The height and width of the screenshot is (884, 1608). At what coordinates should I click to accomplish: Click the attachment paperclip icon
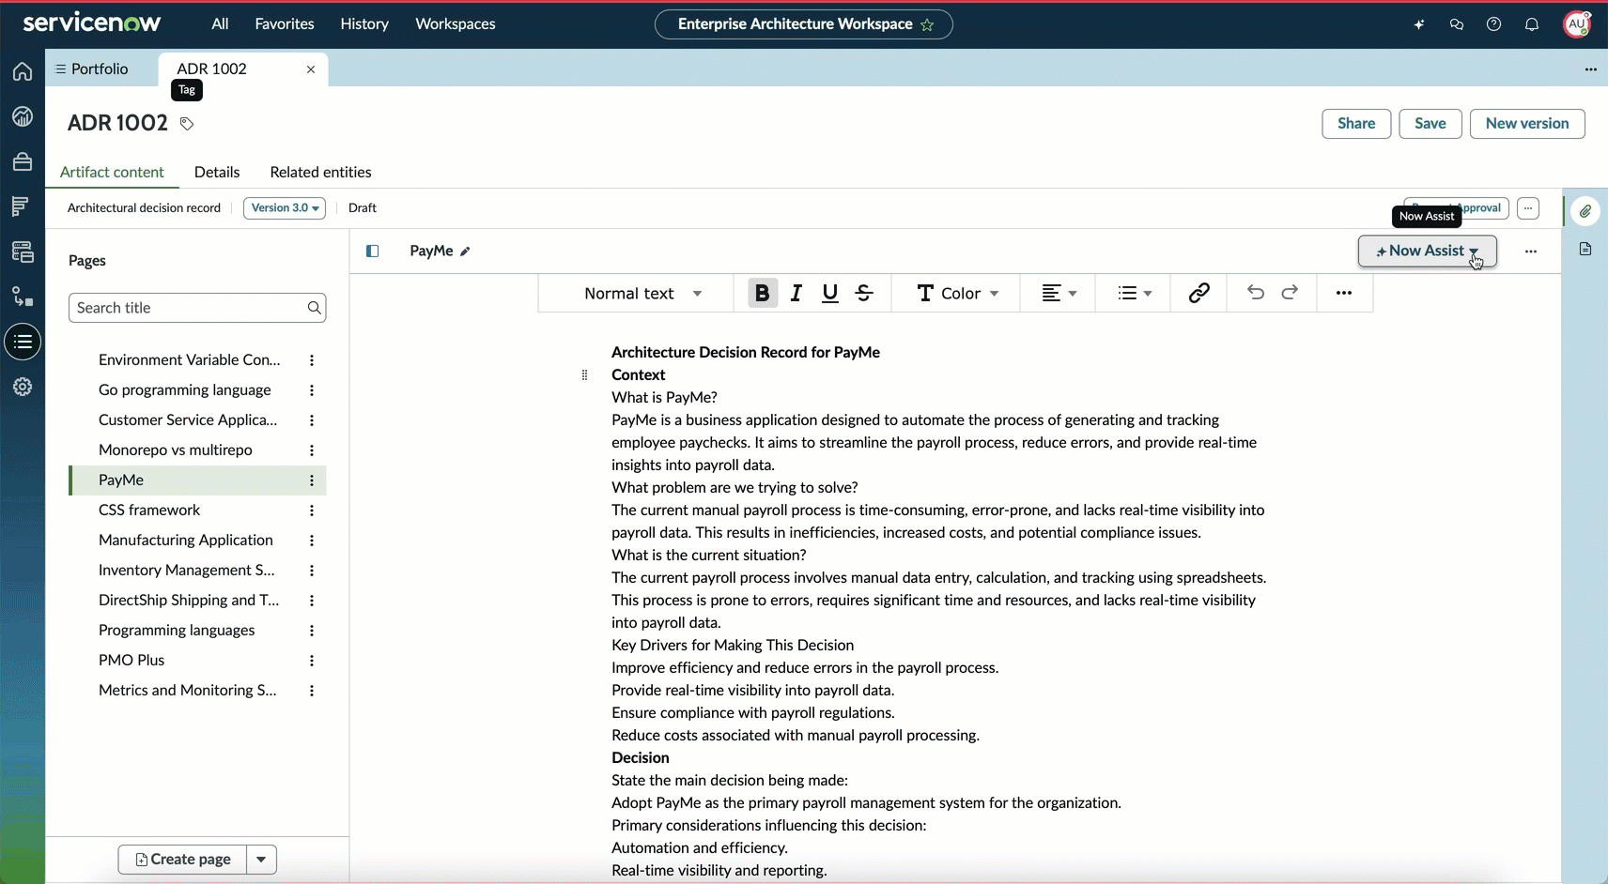[x=1585, y=211]
